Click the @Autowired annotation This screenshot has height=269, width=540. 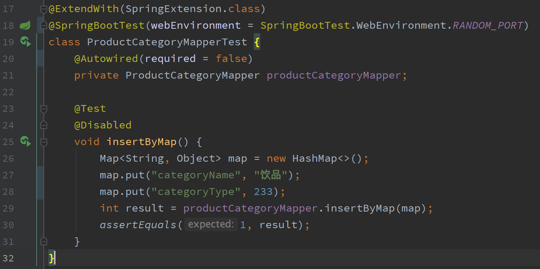[x=106, y=59]
